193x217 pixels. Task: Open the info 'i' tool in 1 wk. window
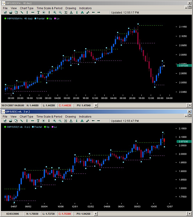(77, 121)
